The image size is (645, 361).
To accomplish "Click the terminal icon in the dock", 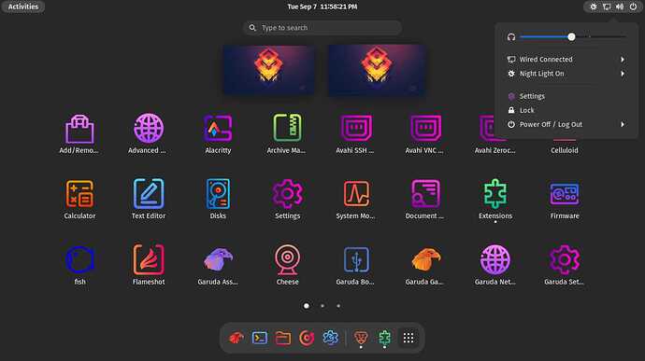I will click(x=260, y=338).
